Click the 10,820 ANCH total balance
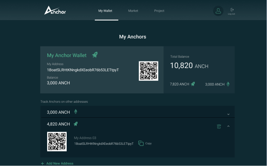 [x=189, y=65]
